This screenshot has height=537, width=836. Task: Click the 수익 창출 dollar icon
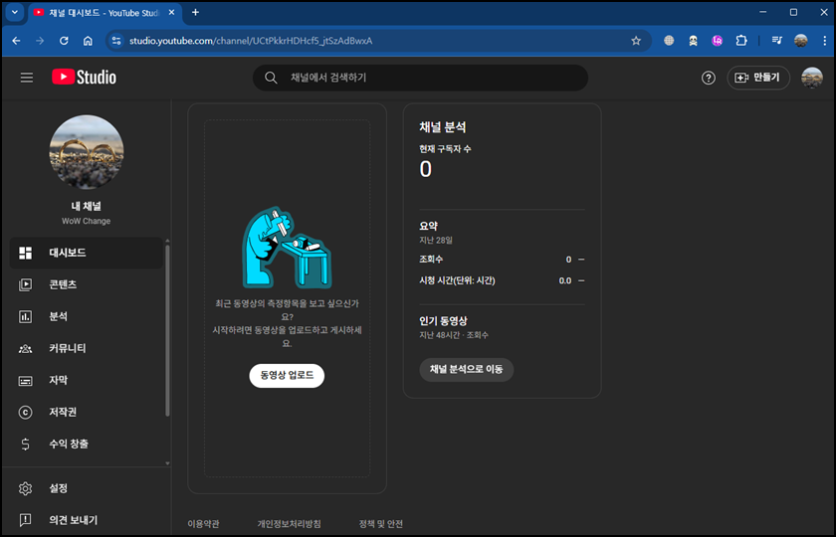pos(26,444)
